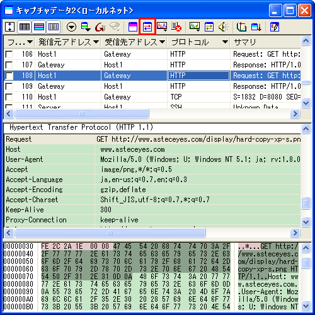
Task: Open the green chart monitor icon
Action: [x=195, y=27]
